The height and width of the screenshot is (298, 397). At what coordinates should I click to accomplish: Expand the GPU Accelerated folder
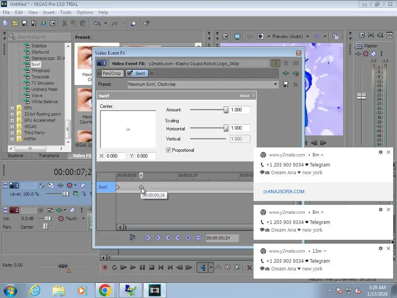12,120
